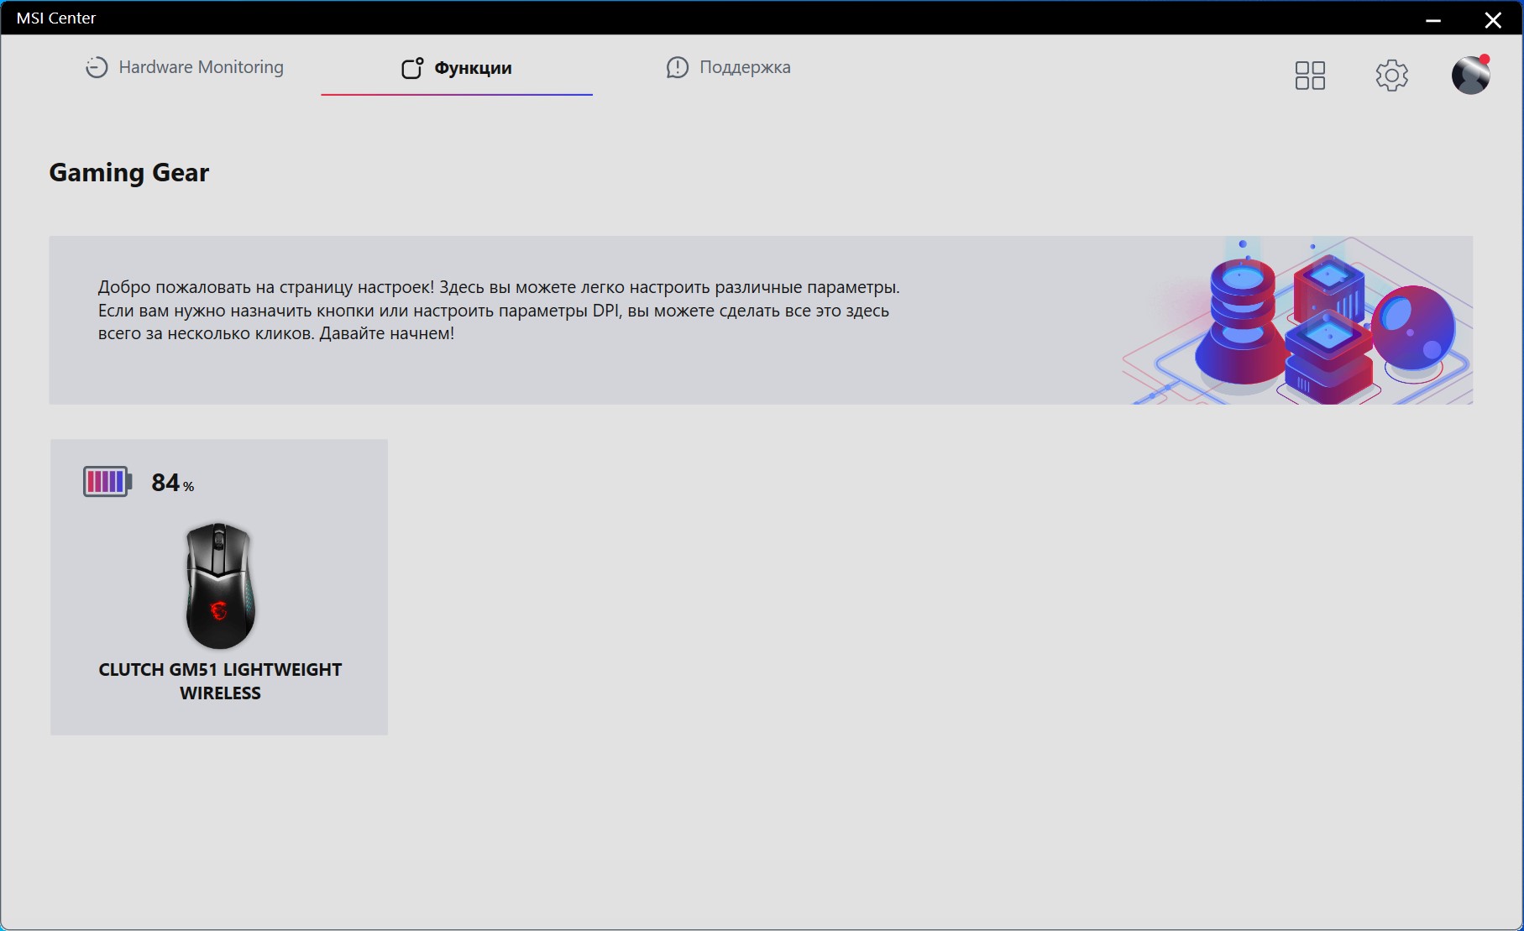This screenshot has width=1524, height=931.
Task: Click the Gaming Gear heading
Action: pos(129,172)
